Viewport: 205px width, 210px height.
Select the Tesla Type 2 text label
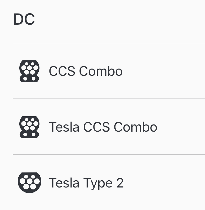click(x=86, y=183)
